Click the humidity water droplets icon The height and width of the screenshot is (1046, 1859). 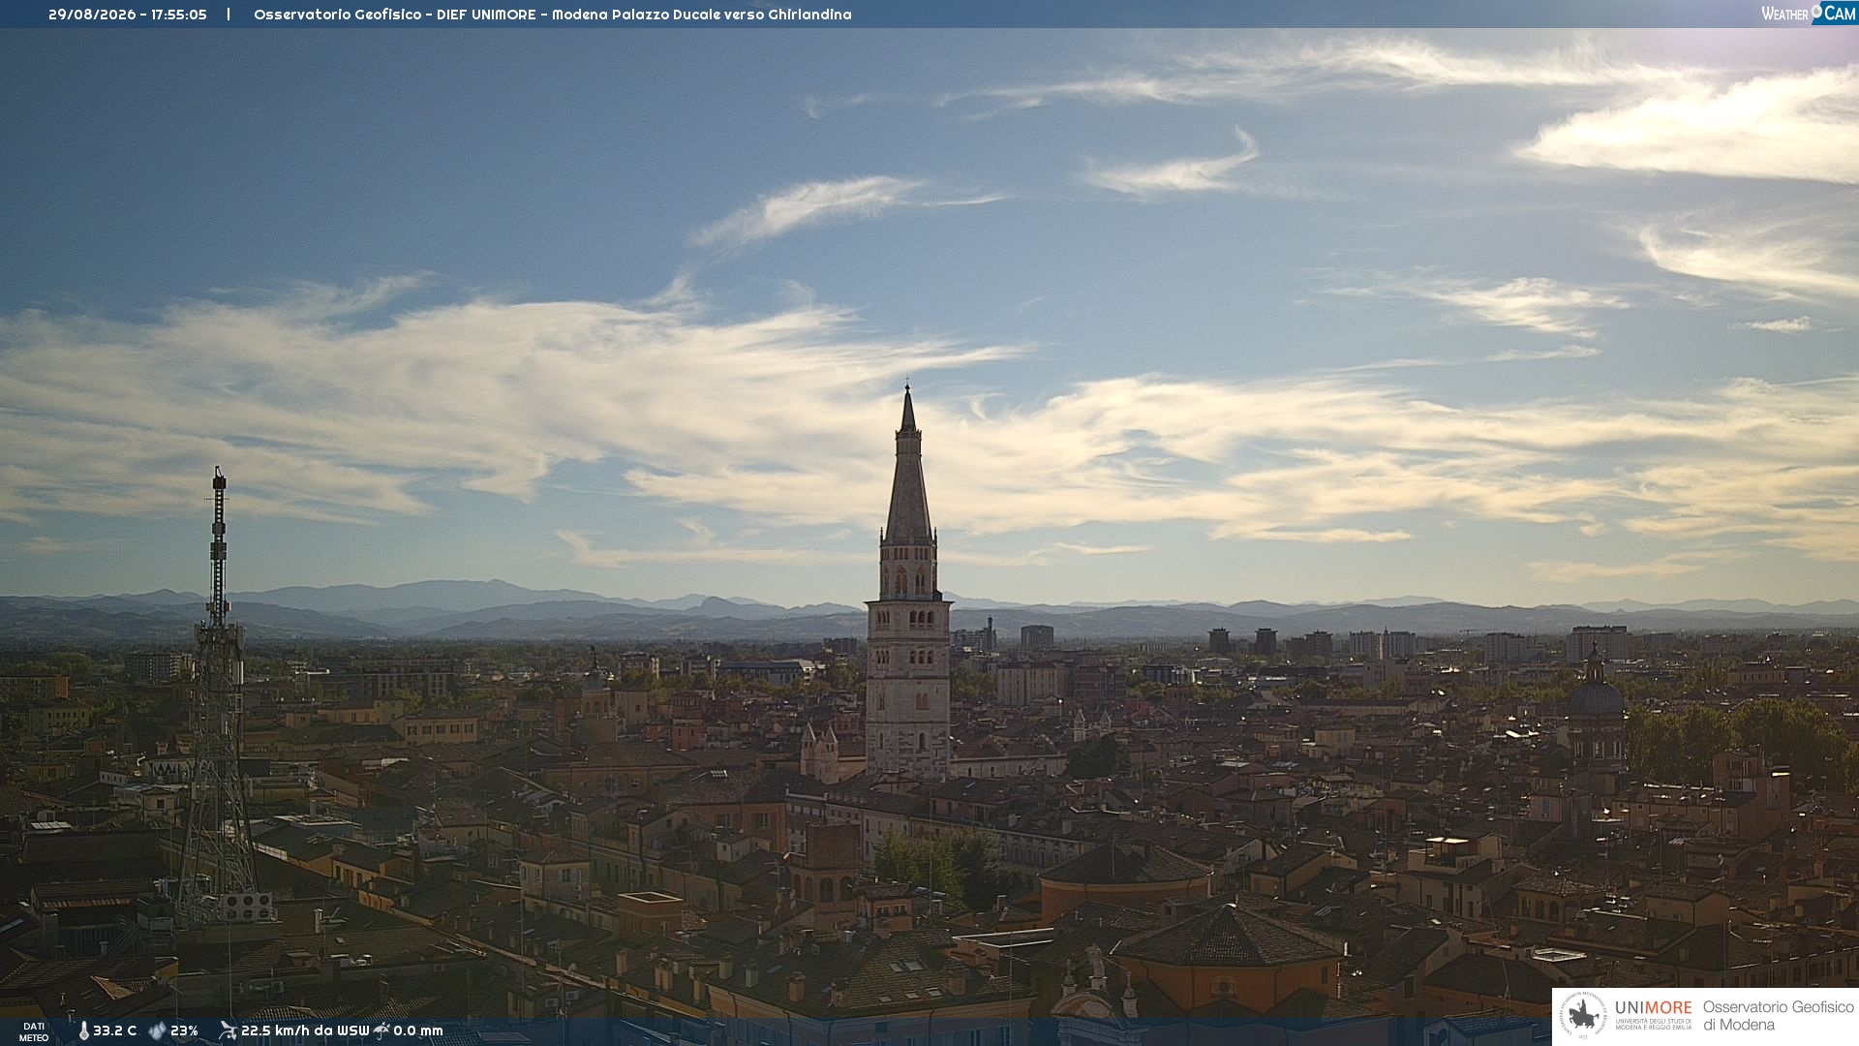pyautogui.click(x=157, y=1031)
